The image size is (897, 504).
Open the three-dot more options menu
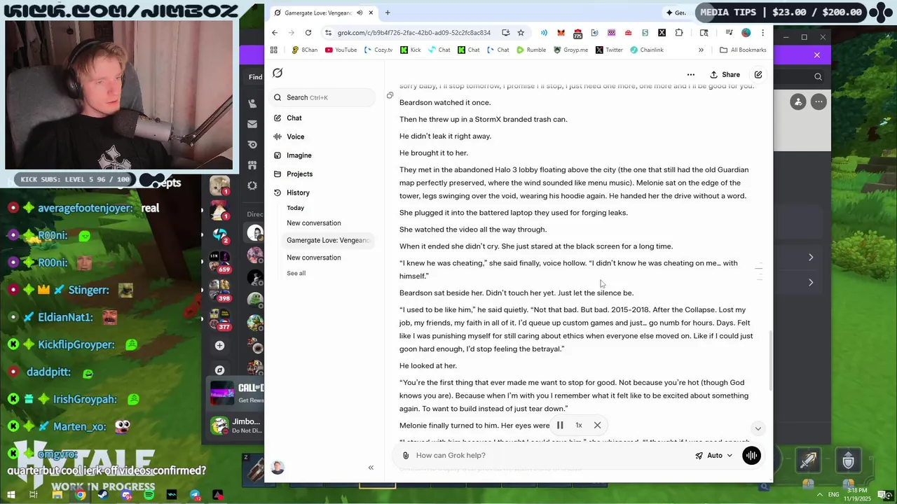click(691, 75)
